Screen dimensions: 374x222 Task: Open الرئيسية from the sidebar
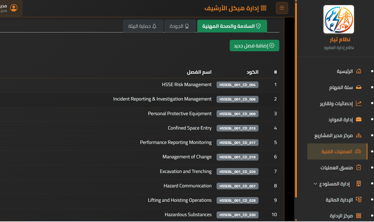(x=345, y=71)
